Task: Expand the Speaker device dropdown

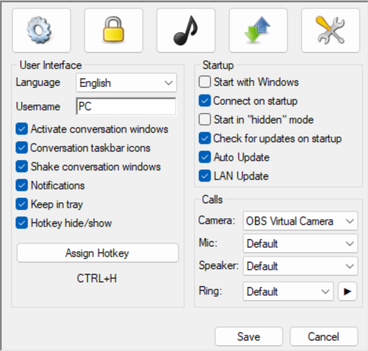Action: tap(300, 266)
